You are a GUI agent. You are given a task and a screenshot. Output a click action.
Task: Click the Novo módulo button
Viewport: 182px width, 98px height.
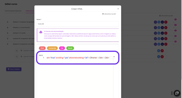[14, 69]
